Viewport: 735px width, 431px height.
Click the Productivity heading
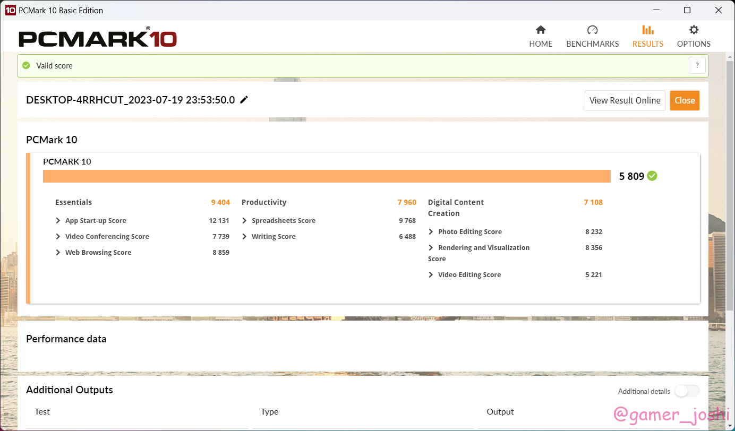[264, 202]
